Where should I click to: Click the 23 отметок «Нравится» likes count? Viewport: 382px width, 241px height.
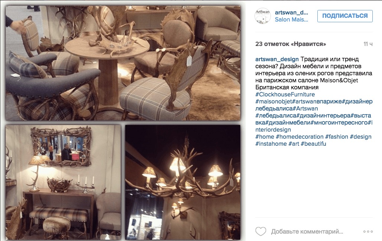290,44
